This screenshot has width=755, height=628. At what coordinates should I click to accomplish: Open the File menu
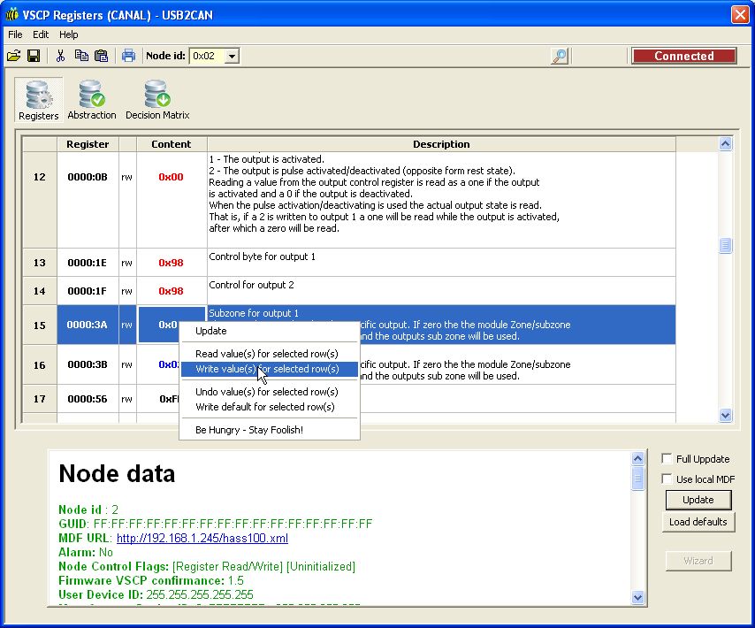[15, 34]
